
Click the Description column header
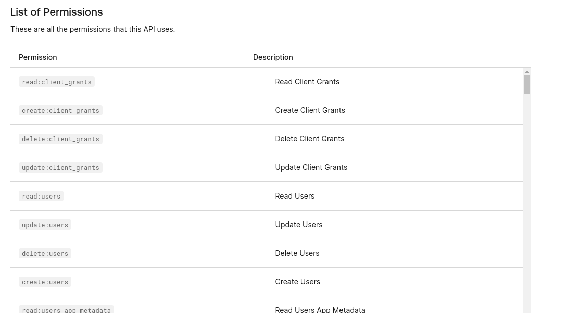click(273, 57)
